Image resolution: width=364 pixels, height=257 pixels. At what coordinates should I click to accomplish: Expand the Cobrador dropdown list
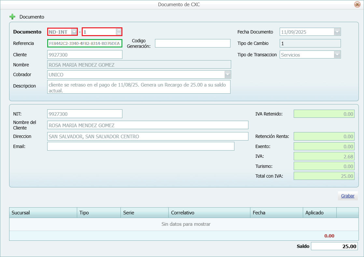pos(227,74)
